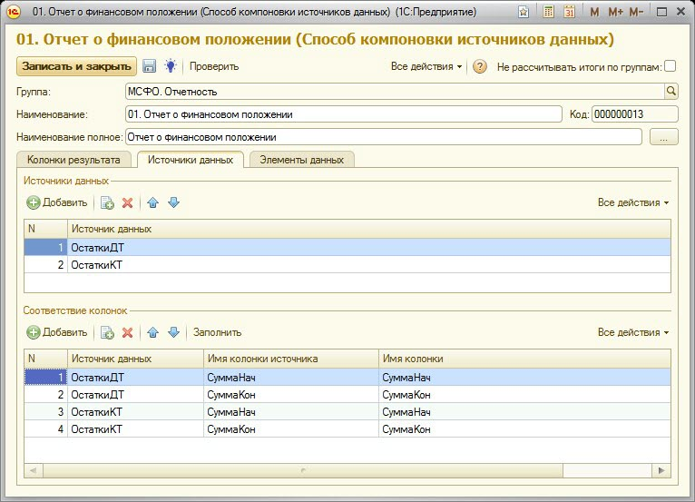Image resolution: width=695 pixels, height=502 pixels.
Task: Move column mapping row down
Action: pyautogui.click(x=173, y=332)
